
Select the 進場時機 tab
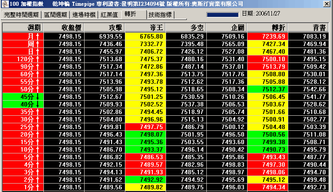[84, 15]
